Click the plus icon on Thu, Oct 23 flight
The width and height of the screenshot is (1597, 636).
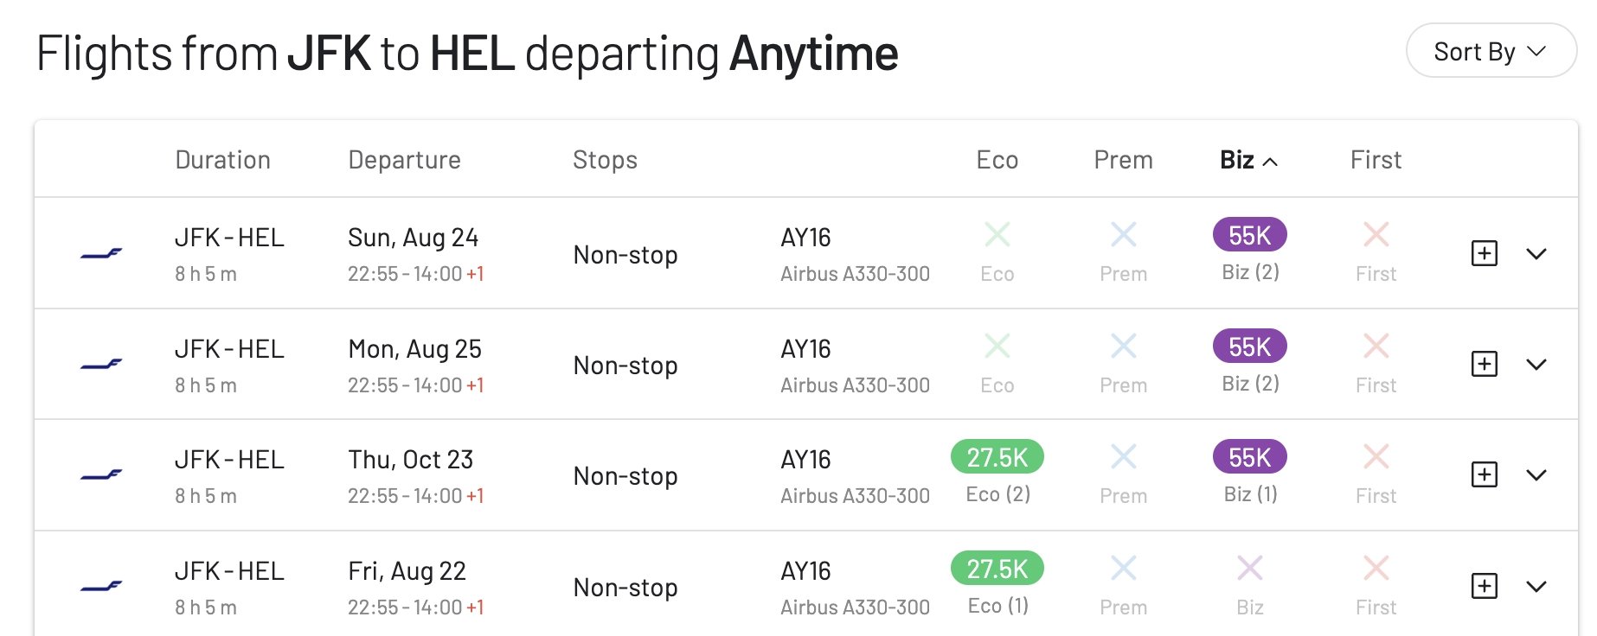click(x=1485, y=474)
